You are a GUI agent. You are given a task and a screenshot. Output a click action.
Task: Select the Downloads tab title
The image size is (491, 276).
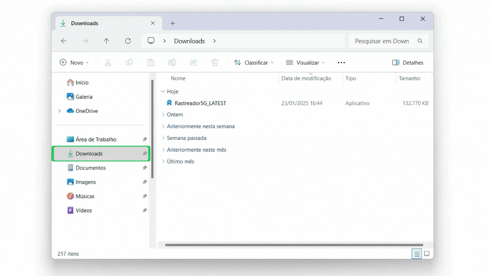(84, 23)
